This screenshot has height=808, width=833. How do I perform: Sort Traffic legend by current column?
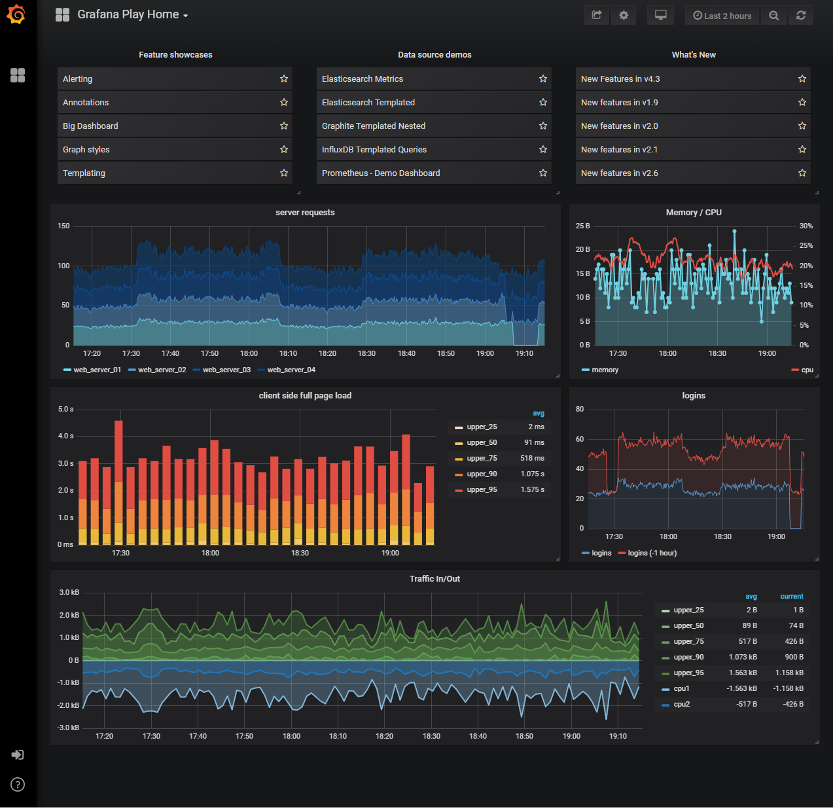[792, 597]
